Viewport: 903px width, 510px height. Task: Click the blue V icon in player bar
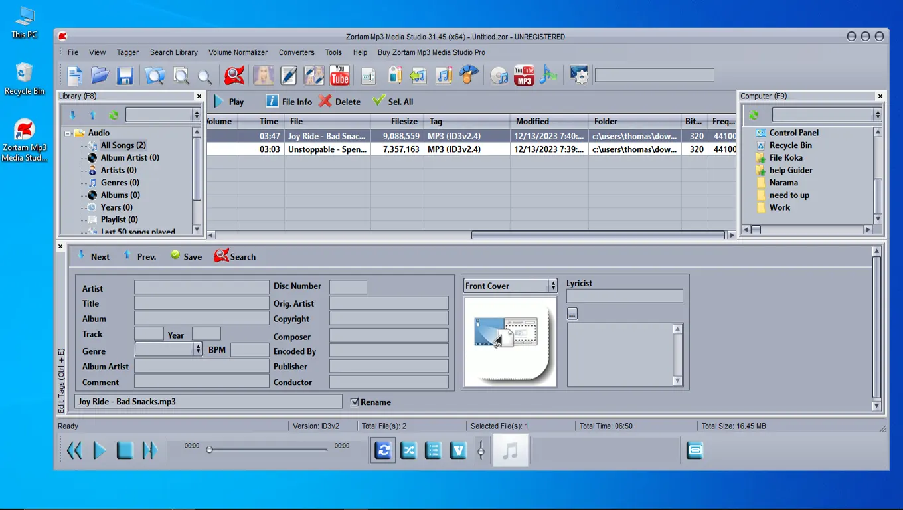(x=459, y=450)
